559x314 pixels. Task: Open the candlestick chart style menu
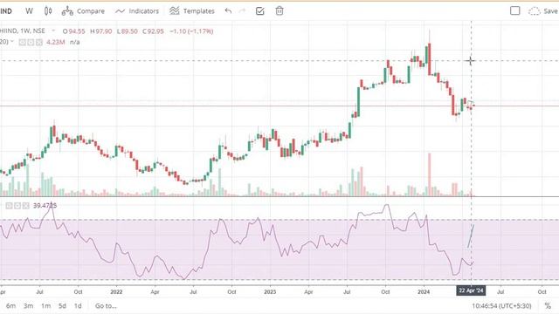(x=48, y=11)
